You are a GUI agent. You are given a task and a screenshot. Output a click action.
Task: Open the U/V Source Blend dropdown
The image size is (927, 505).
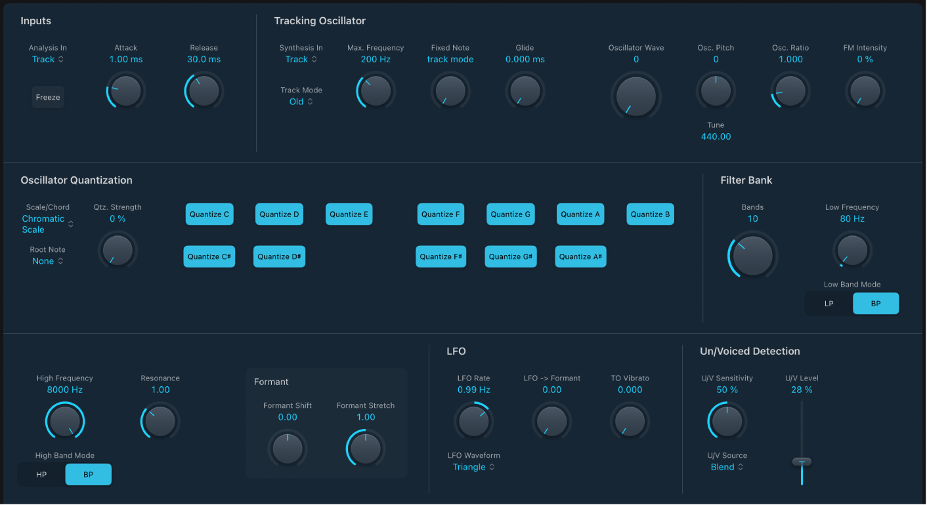[726, 466]
